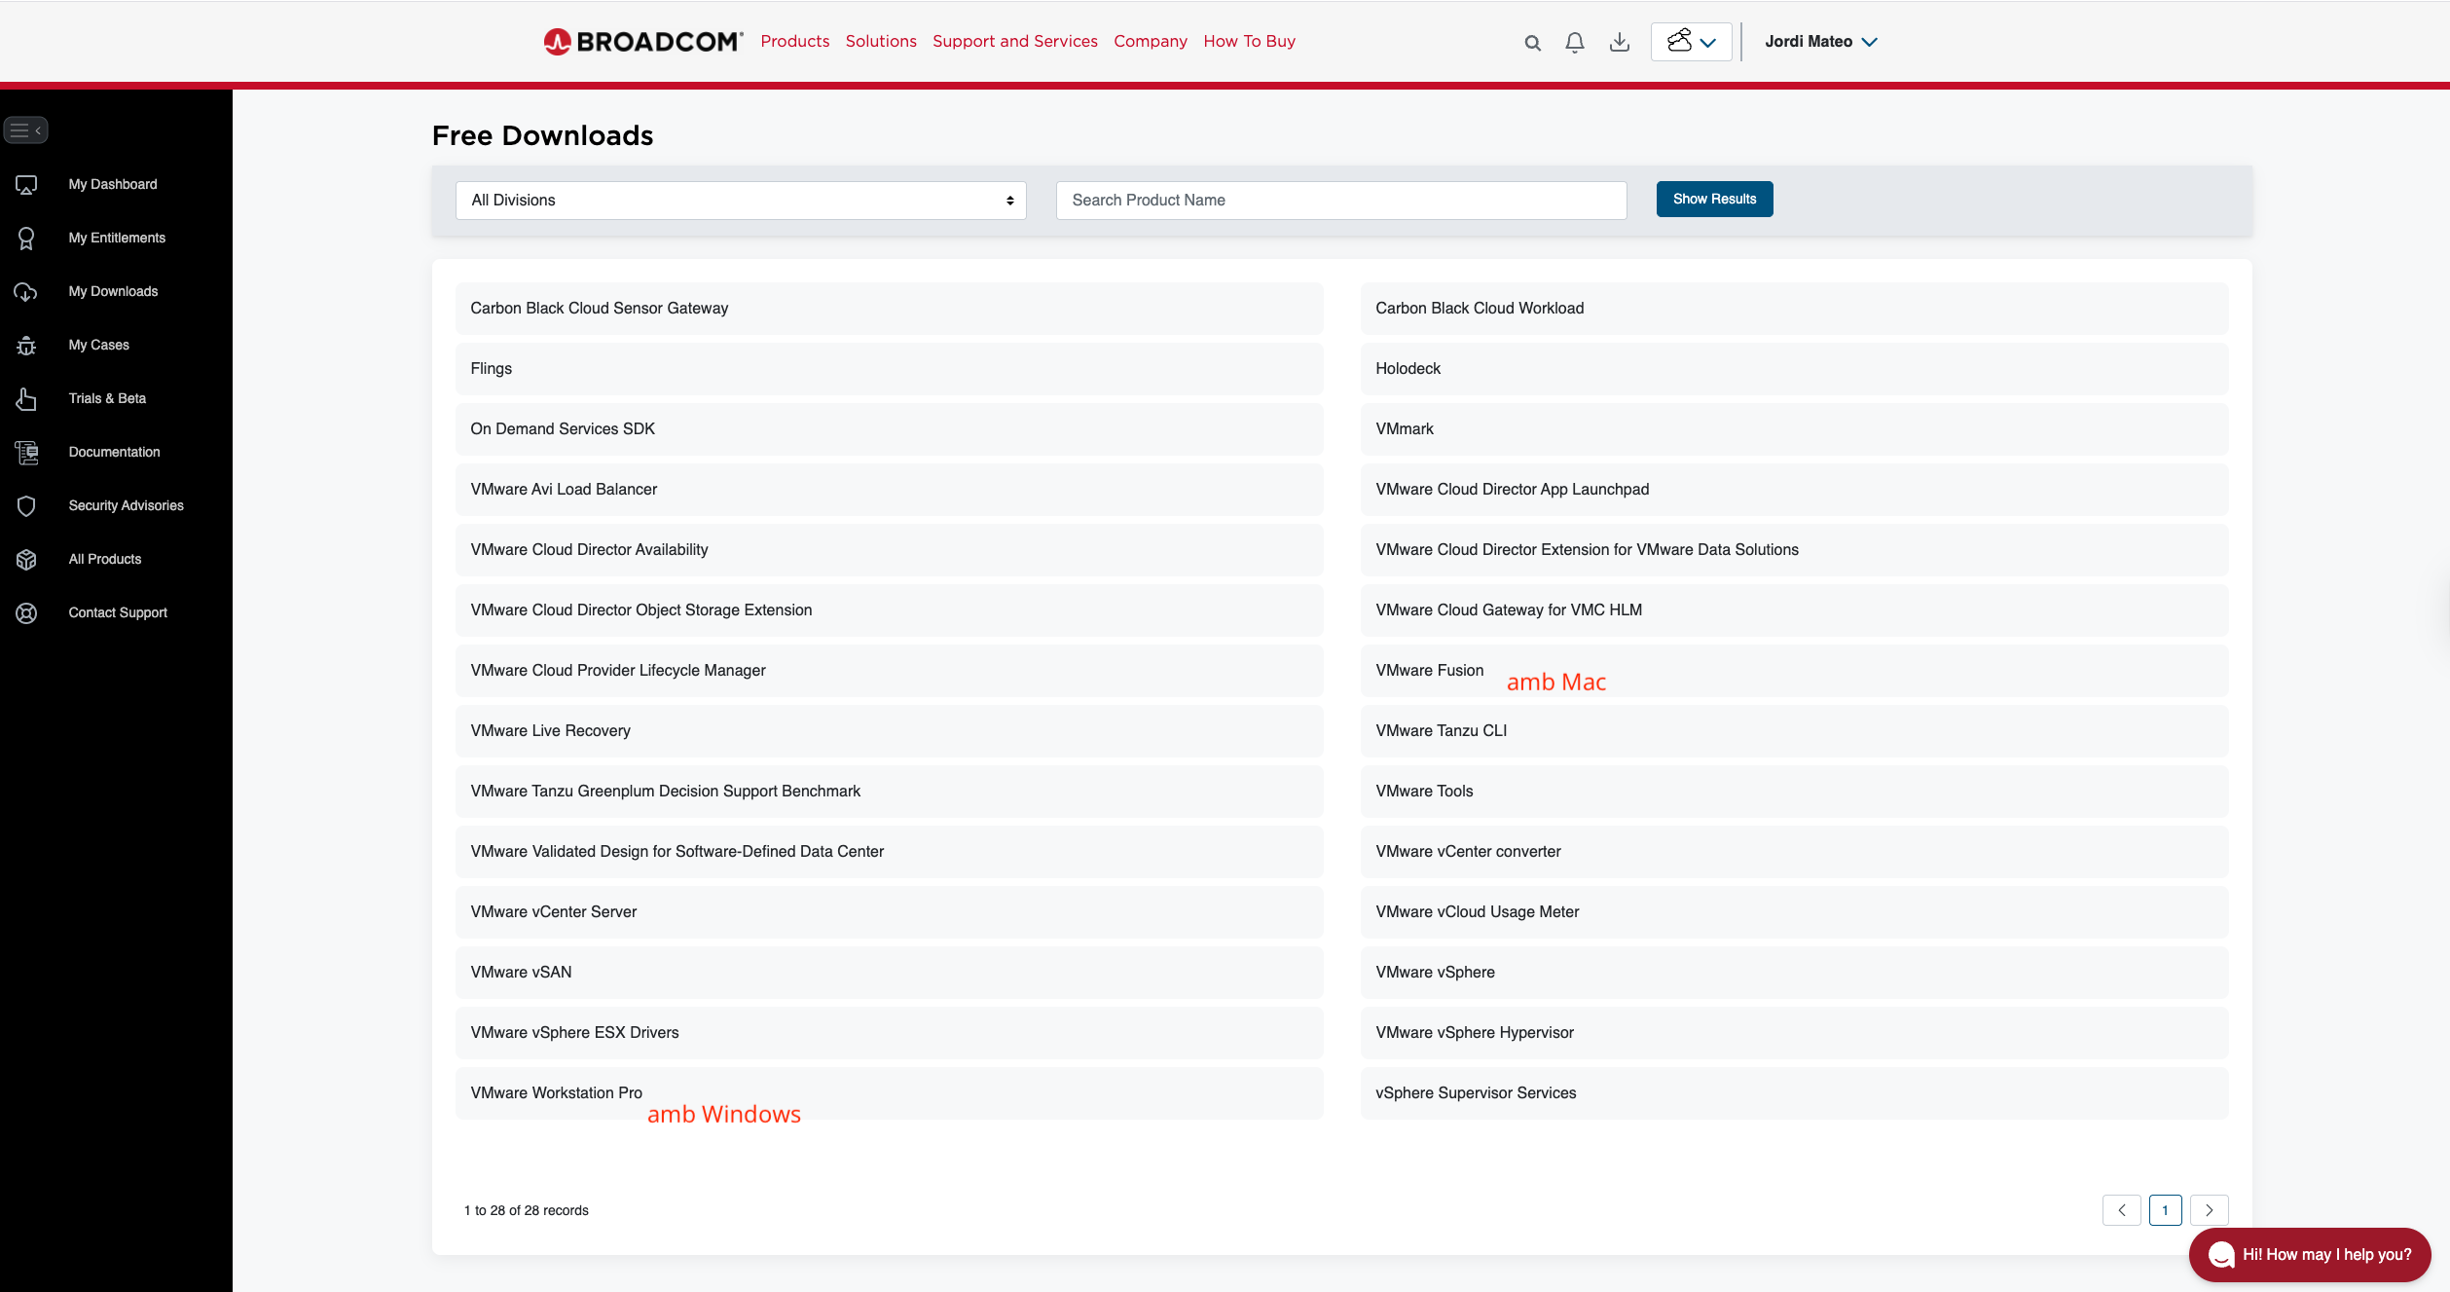Viewport: 2450px width, 1292px height.
Task: Open My Cases page
Action: (98, 346)
